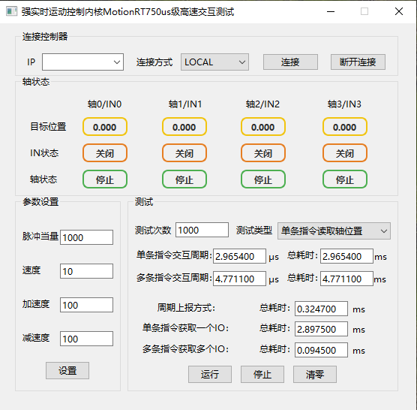Screen dimensions: 417x410
Task: Focus the 速度 input field
Action: click(x=86, y=271)
